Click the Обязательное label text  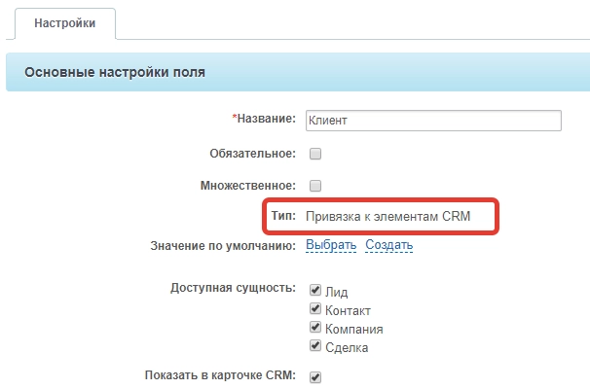[252, 154]
